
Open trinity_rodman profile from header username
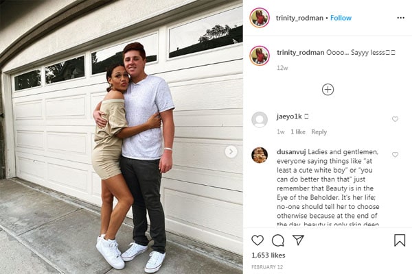coord(299,18)
